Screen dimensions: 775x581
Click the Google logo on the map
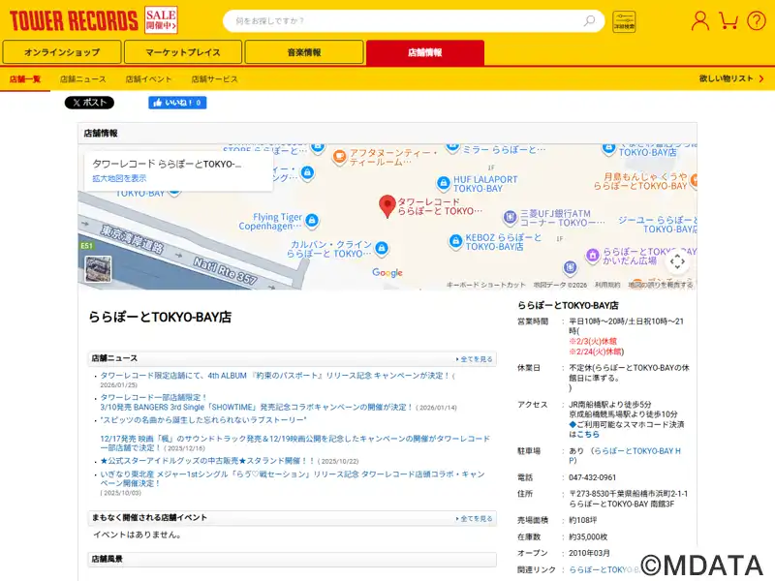pos(387,273)
